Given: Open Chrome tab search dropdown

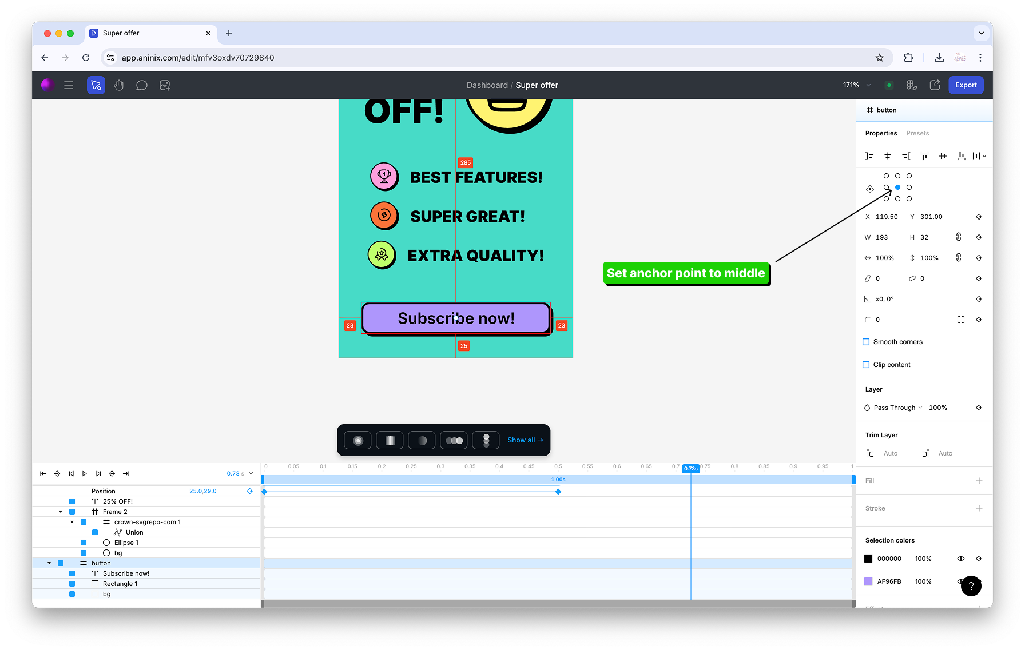Looking at the screenshot, I should (x=982, y=33).
